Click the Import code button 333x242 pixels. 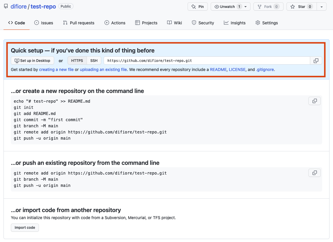pyautogui.click(x=25, y=228)
